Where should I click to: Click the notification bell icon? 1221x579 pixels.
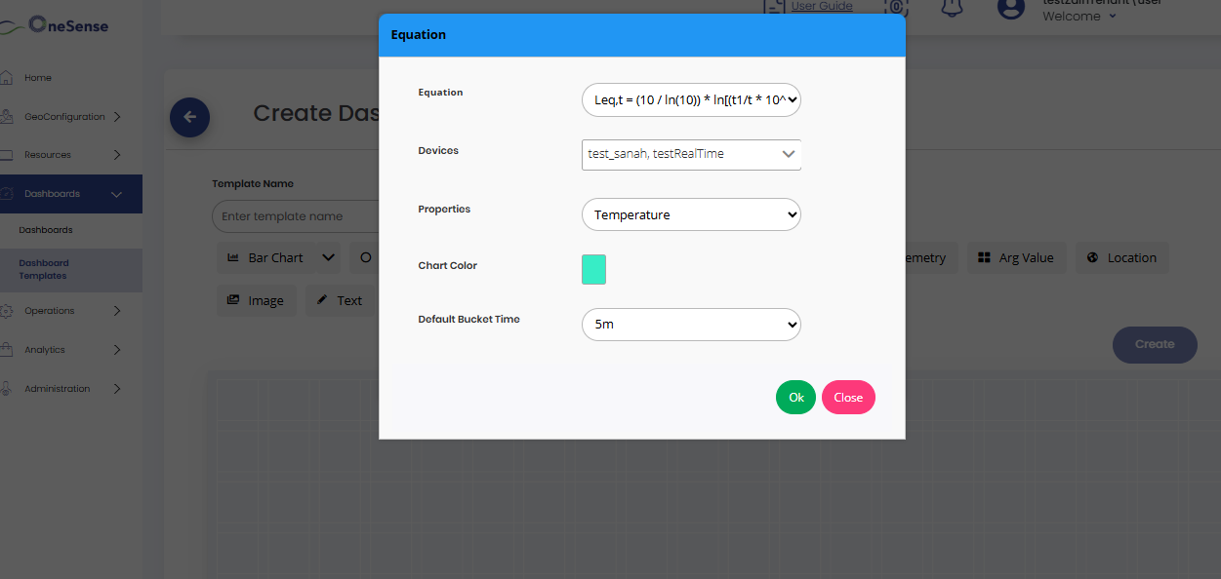click(x=951, y=8)
